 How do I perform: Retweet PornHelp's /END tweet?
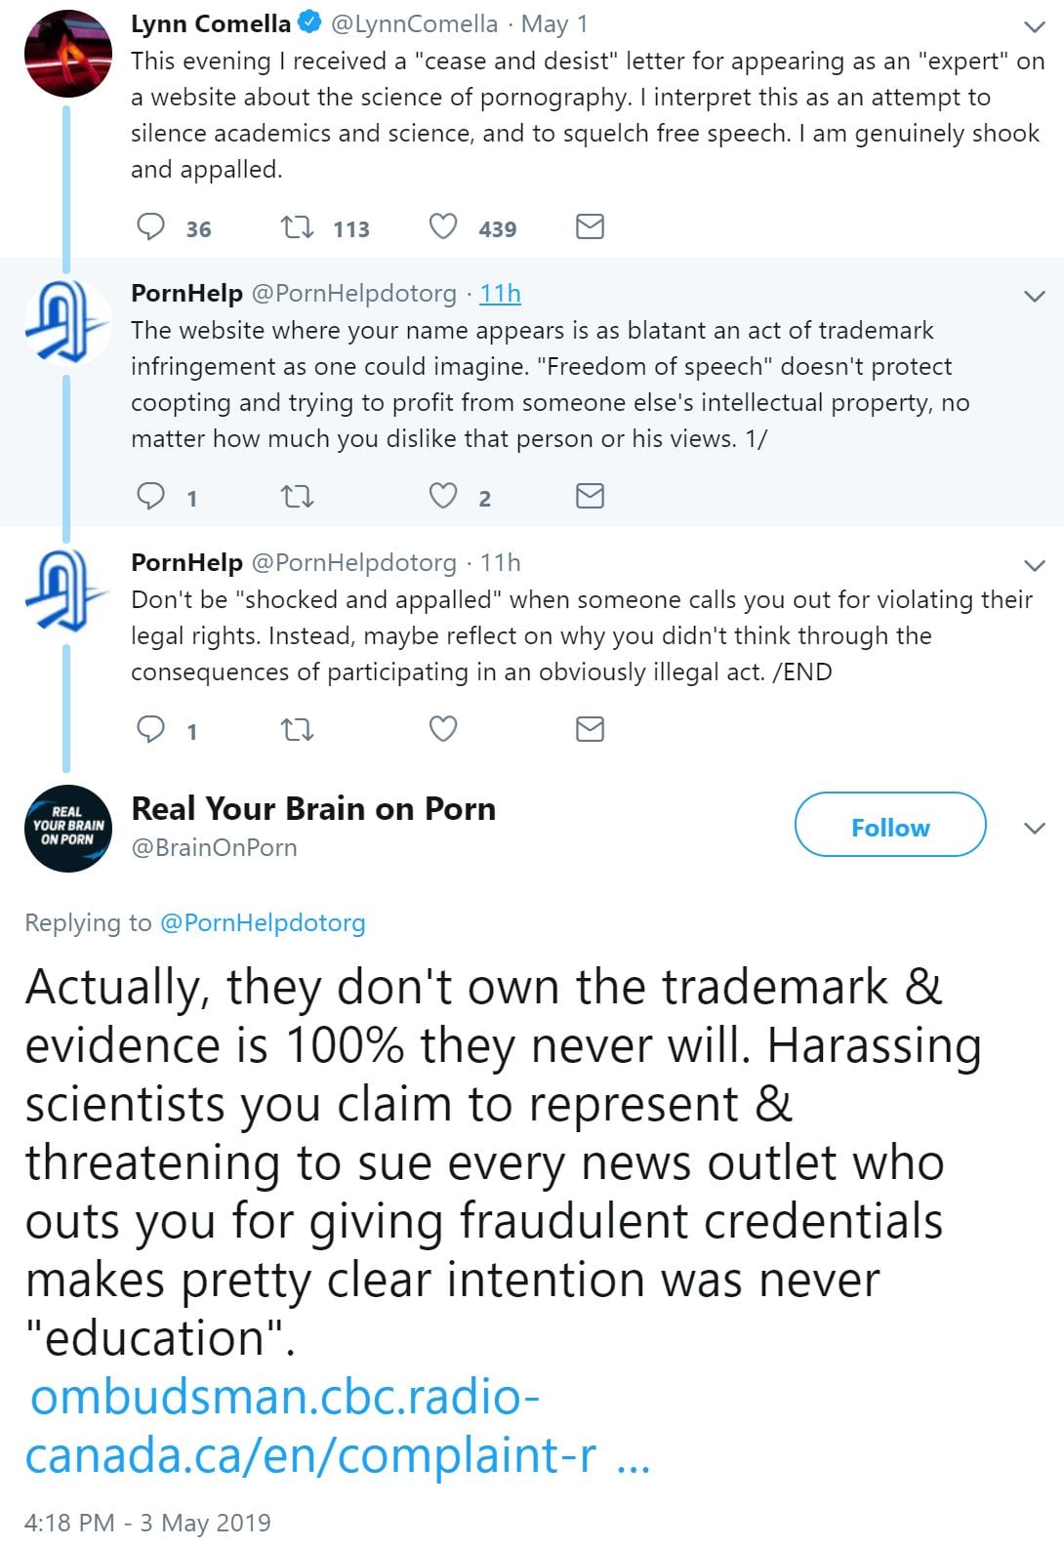pyautogui.click(x=297, y=729)
